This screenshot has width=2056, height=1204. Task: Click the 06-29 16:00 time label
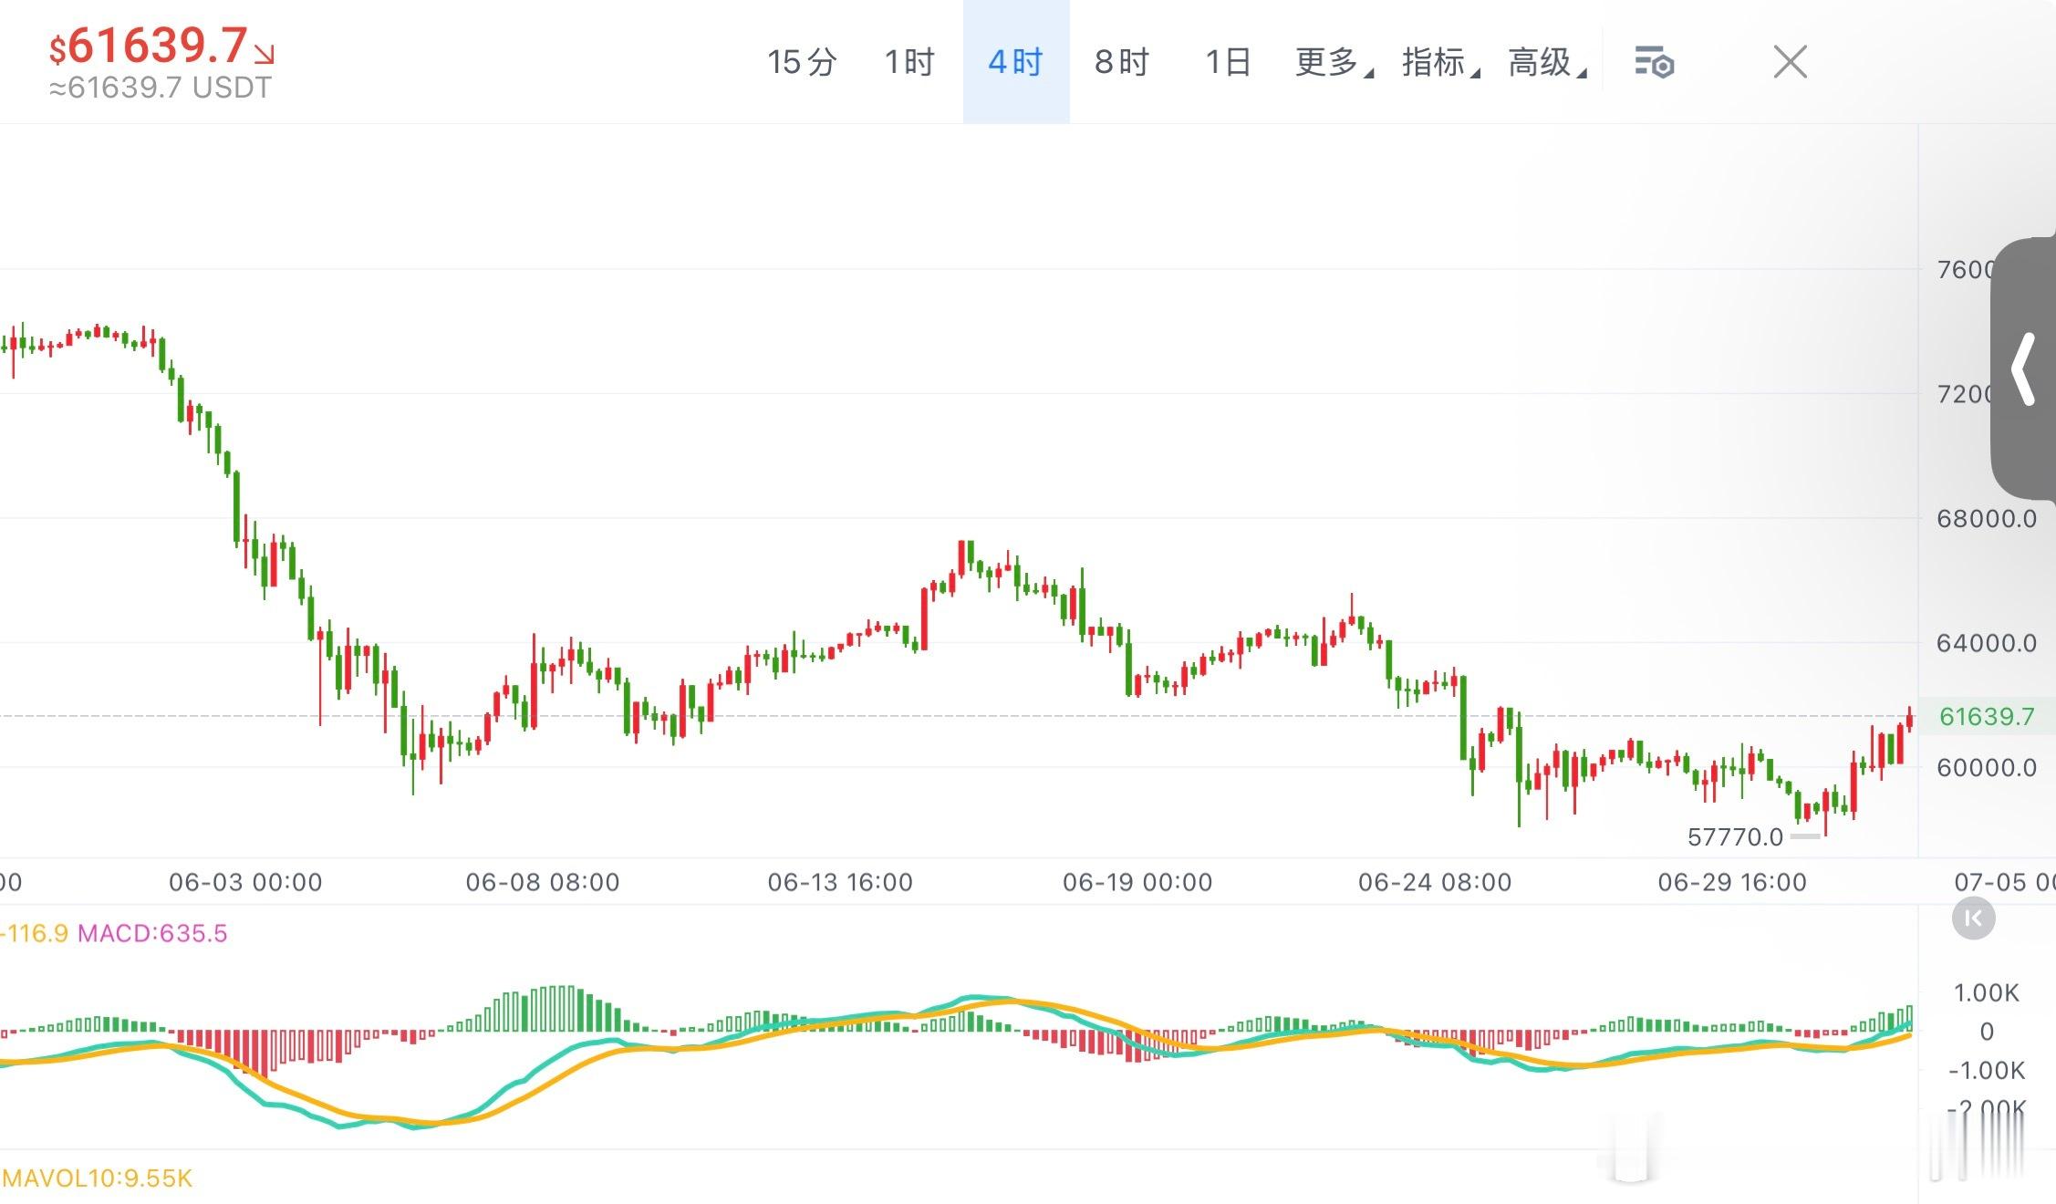(x=1732, y=882)
